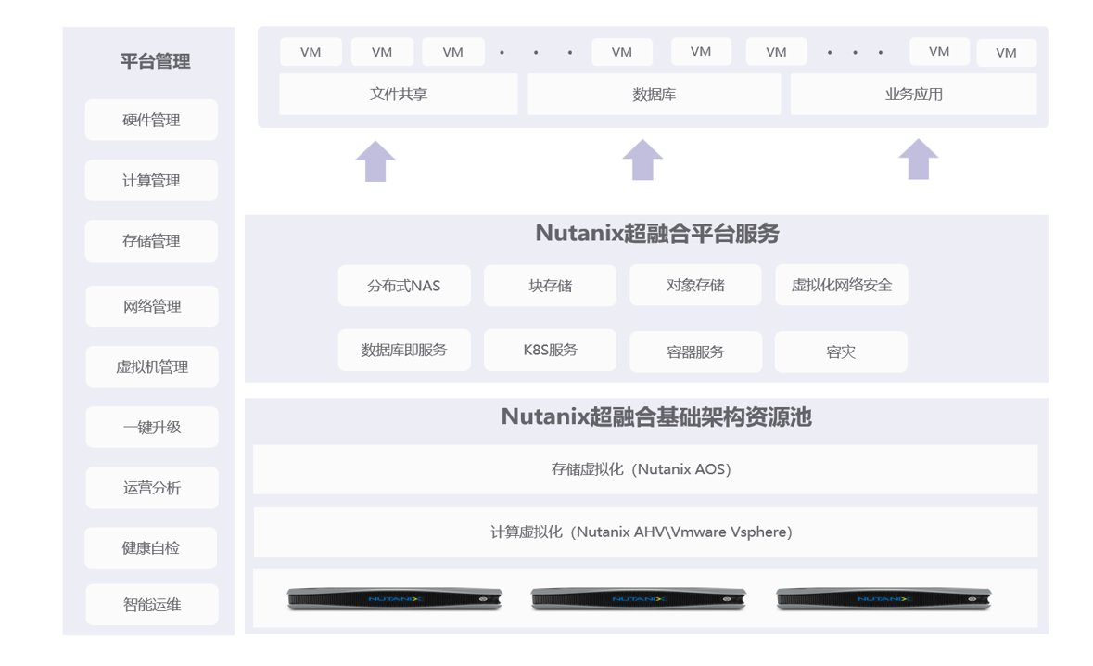Click the Nutanix超融合平台服务 title
Viewport: 1093px width, 666px height.
pyautogui.click(x=657, y=234)
